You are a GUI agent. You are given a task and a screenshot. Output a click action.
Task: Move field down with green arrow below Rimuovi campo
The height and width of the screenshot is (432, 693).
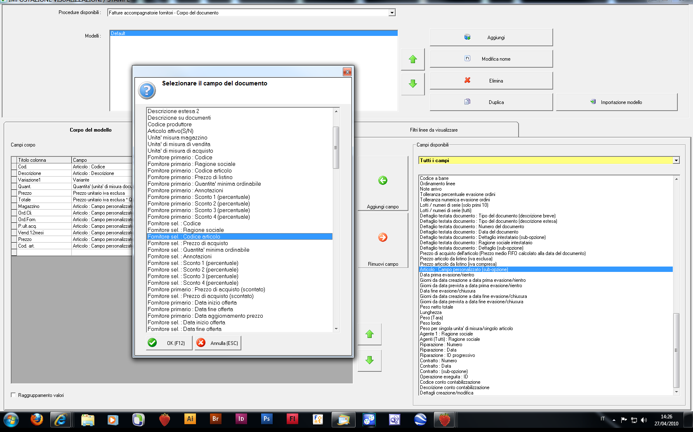coord(370,360)
